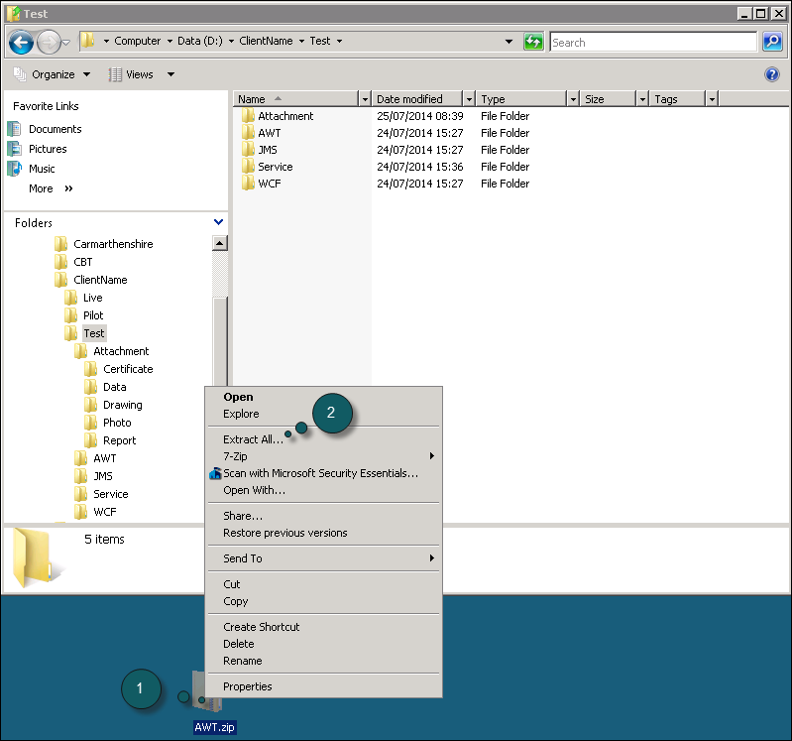Open the Help question mark icon
The height and width of the screenshot is (741, 792).
(772, 74)
